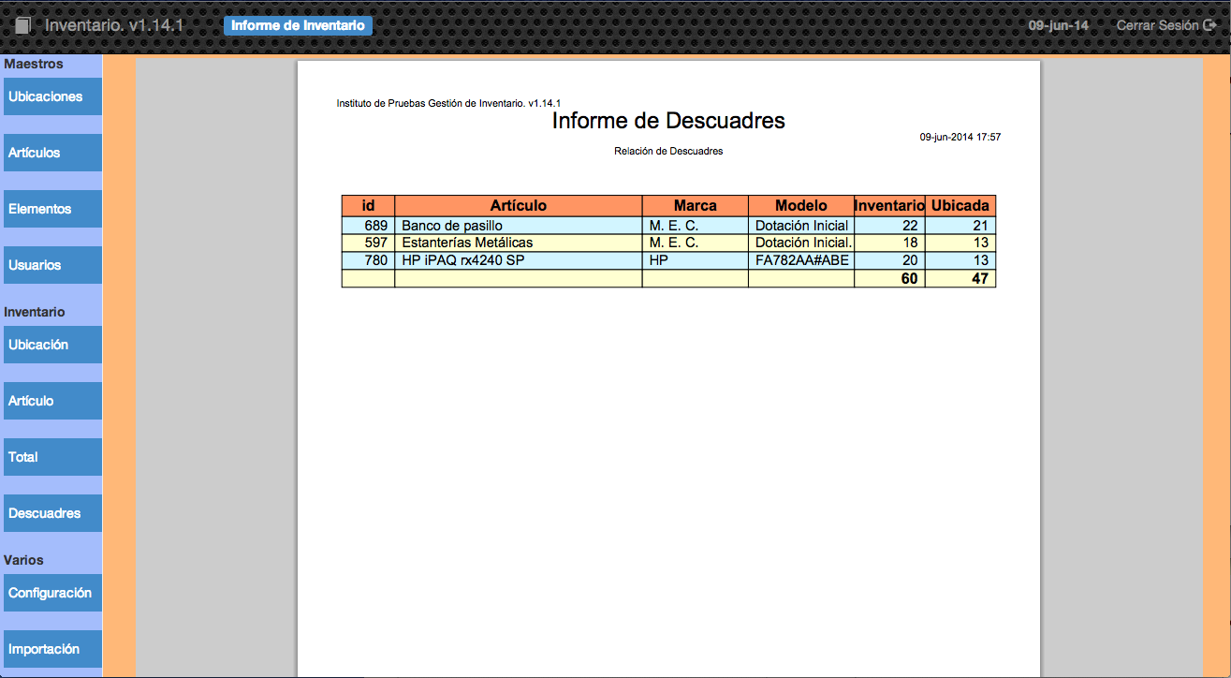The height and width of the screenshot is (678, 1231).
Task: Click the Inventario sidebar section heading
Action: click(35, 312)
